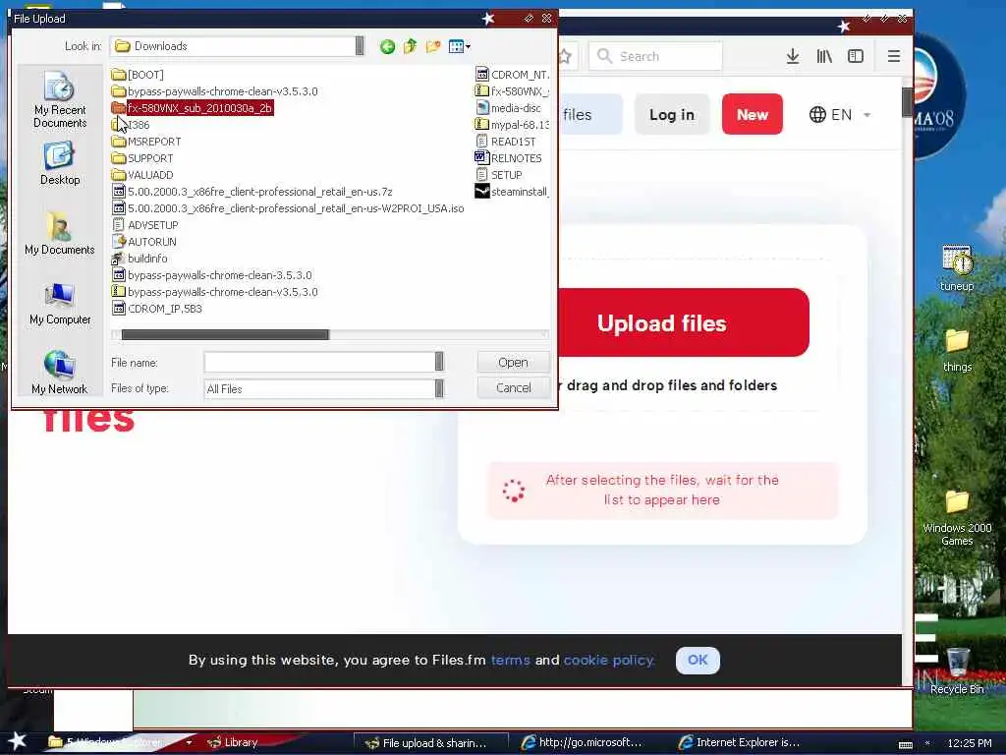The image size is (1006, 755).
Task: Select bypass-paywalls-chrome-clean-3.5.3.0 file
Action: coord(212,275)
